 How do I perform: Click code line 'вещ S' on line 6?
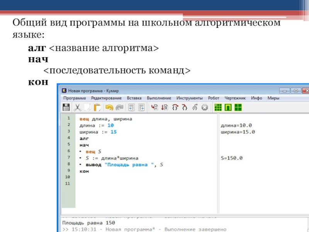click(x=93, y=152)
